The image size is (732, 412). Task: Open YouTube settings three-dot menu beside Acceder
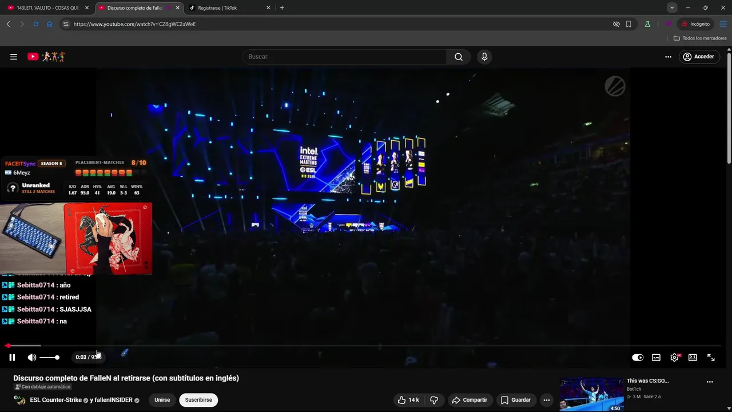[x=668, y=57]
